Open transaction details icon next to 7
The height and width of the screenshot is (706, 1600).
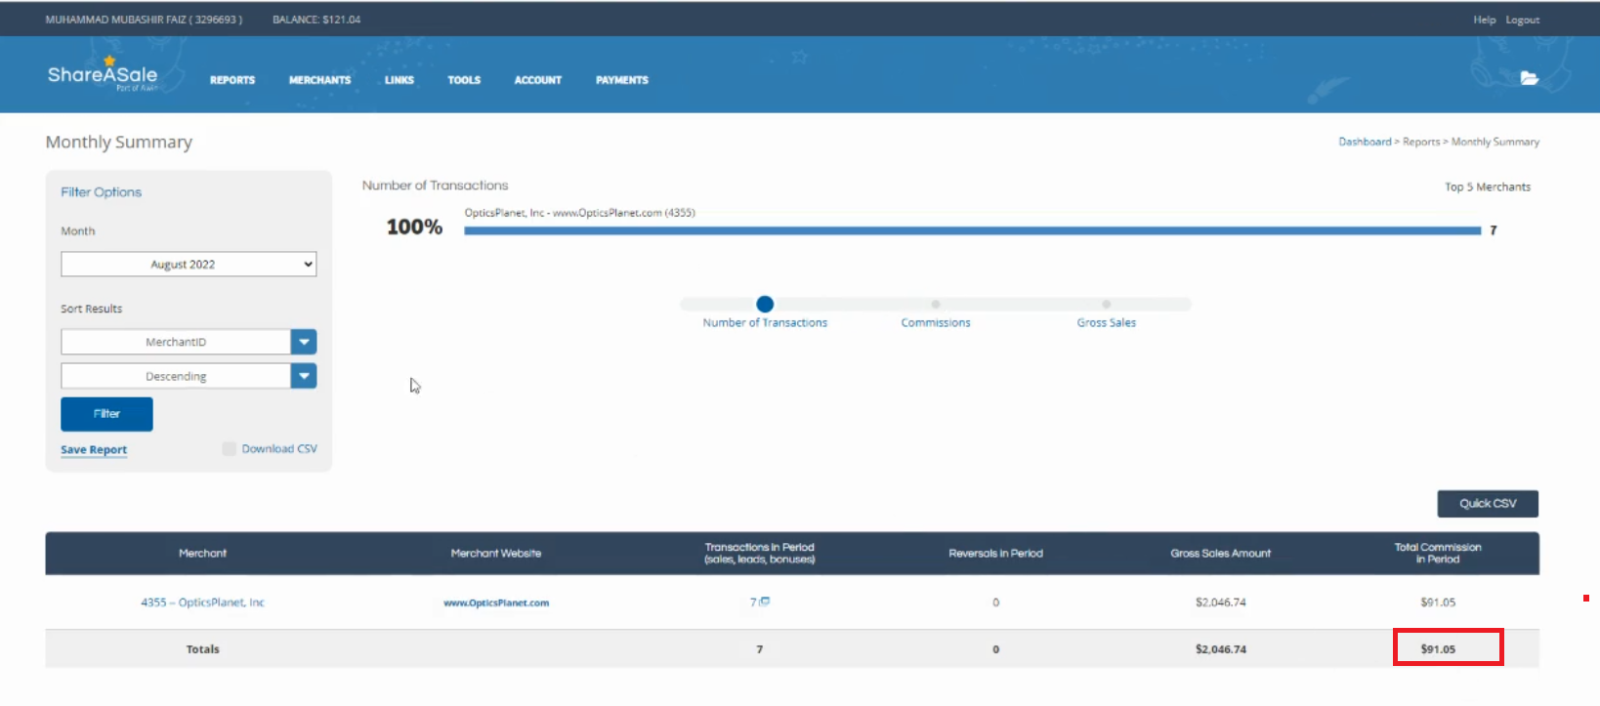(765, 602)
